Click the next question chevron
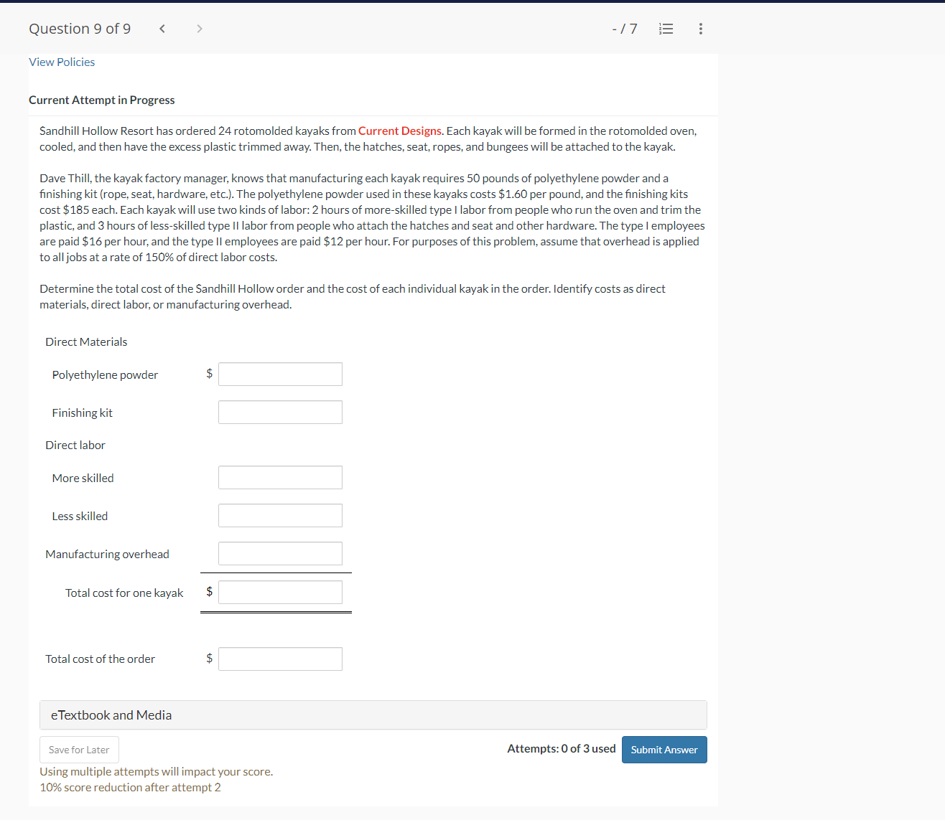The image size is (945, 820). coord(199,29)
